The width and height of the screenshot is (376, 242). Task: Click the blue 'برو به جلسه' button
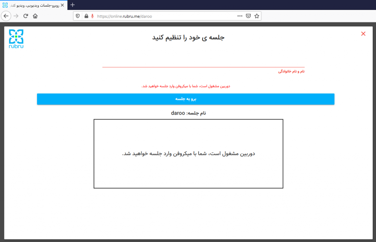[185, 99]
